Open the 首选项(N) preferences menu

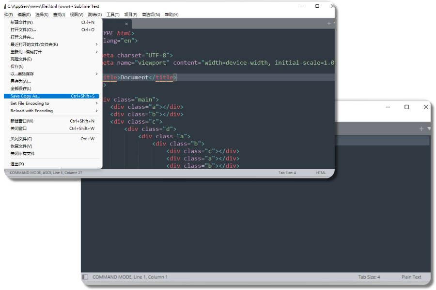click(x=152, y=14)
